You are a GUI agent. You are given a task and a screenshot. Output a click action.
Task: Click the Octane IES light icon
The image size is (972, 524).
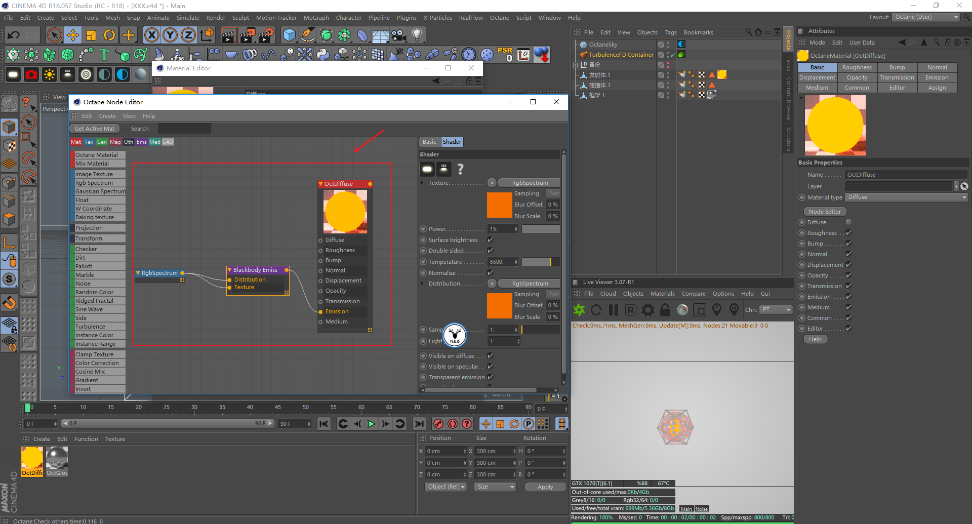(68, 74)
